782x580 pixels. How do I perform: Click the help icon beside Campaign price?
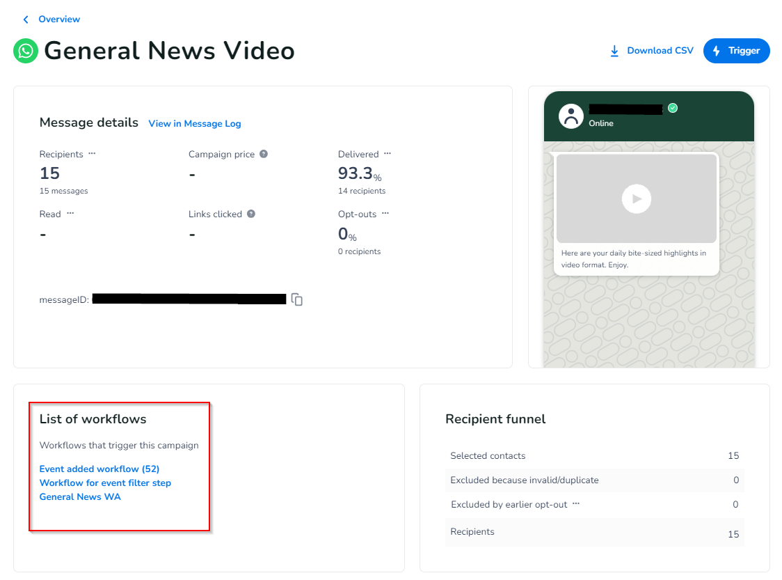pos(264,154)
